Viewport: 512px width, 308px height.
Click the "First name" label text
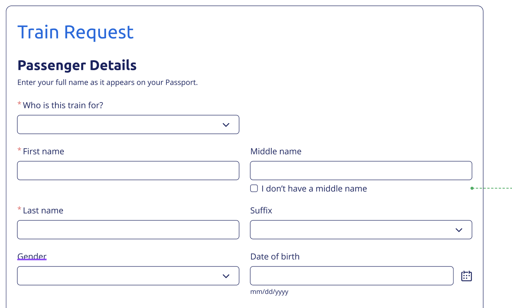tap(43, 151)
